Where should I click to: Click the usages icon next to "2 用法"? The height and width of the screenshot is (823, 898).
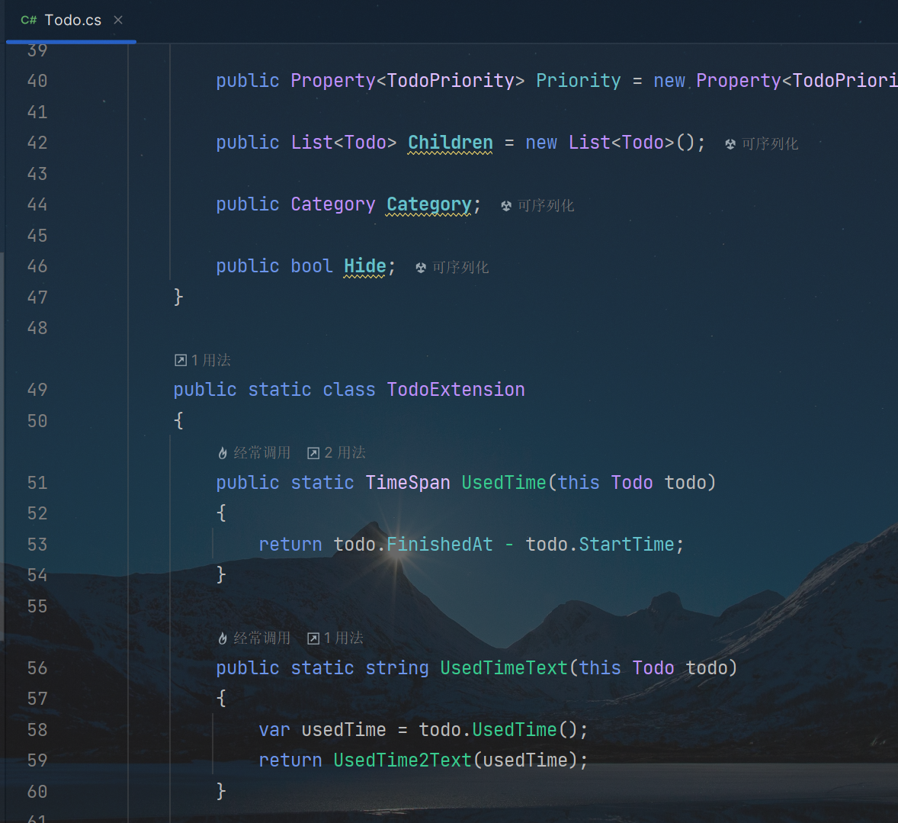(x=313, y=453)
